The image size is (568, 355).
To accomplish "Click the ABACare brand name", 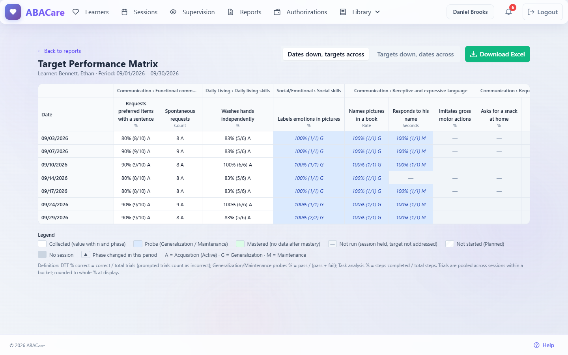I will 45,12.
